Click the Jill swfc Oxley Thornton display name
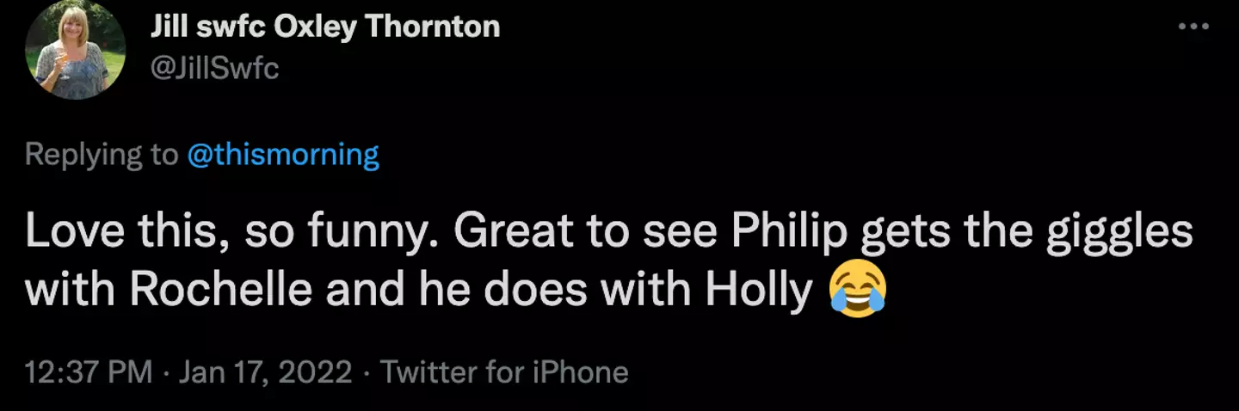Image resolution: width=1239 pixels, height=411 pixels. 324,28
